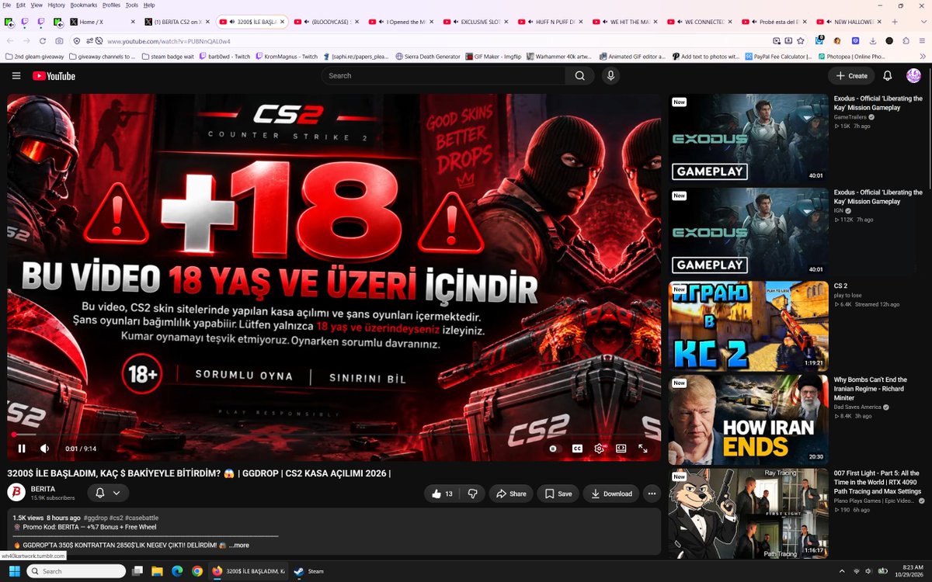The height and width of the screenshot is (582, 932).
Task: Open the 007 First Light Part 5 thumbnail
Action: 749,513
